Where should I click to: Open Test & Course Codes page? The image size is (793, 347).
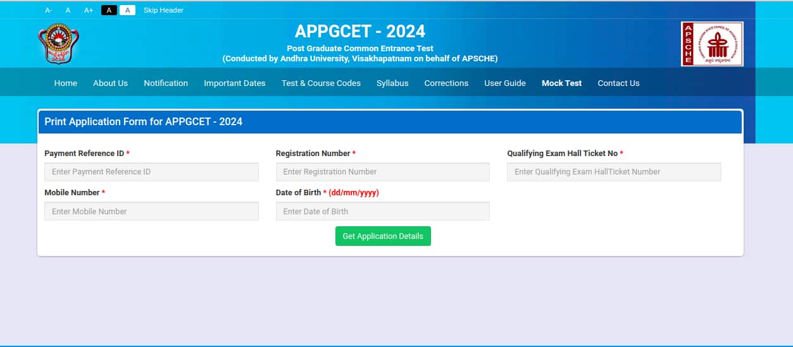[321, 83]
